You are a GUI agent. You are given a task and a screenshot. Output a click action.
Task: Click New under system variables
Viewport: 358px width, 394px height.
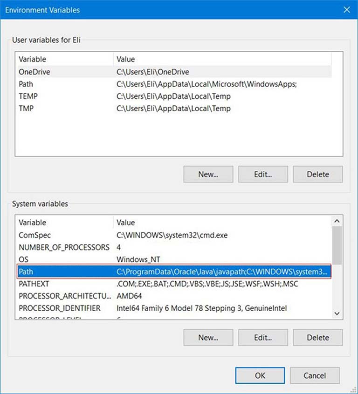pos(208,337)
